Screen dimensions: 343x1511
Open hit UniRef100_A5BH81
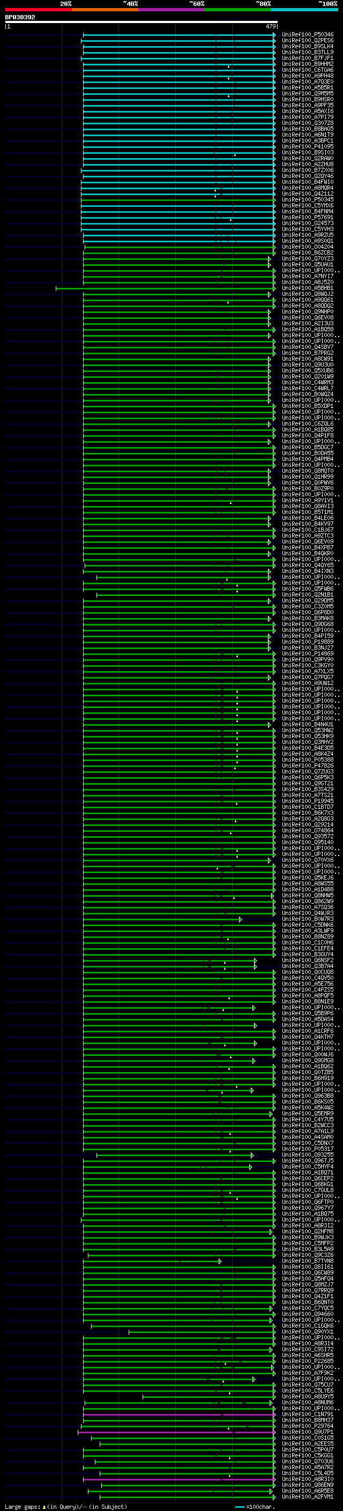(308, 288)
